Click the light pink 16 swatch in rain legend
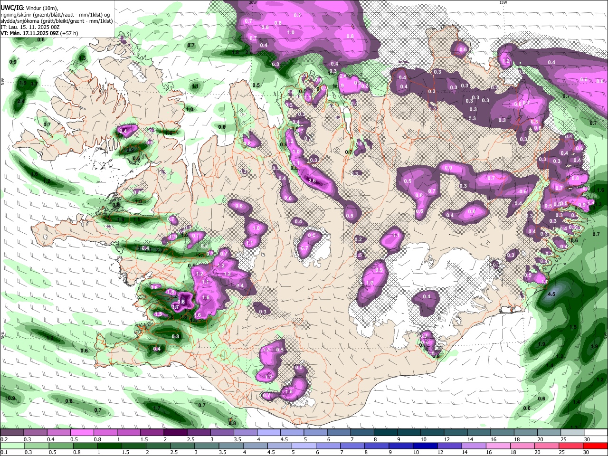 pyautogui.click(x=499, y=446)
